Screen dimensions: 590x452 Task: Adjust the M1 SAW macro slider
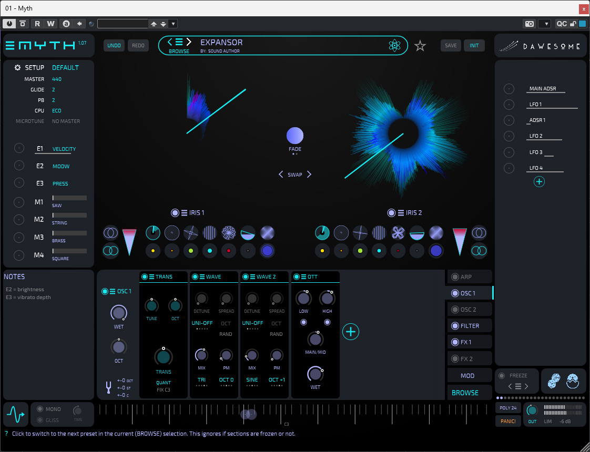69,198
